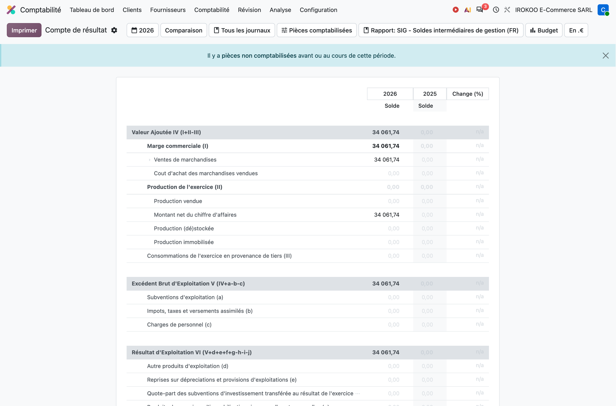Click the Odoo Comptabilité app logo

[11, 10]
